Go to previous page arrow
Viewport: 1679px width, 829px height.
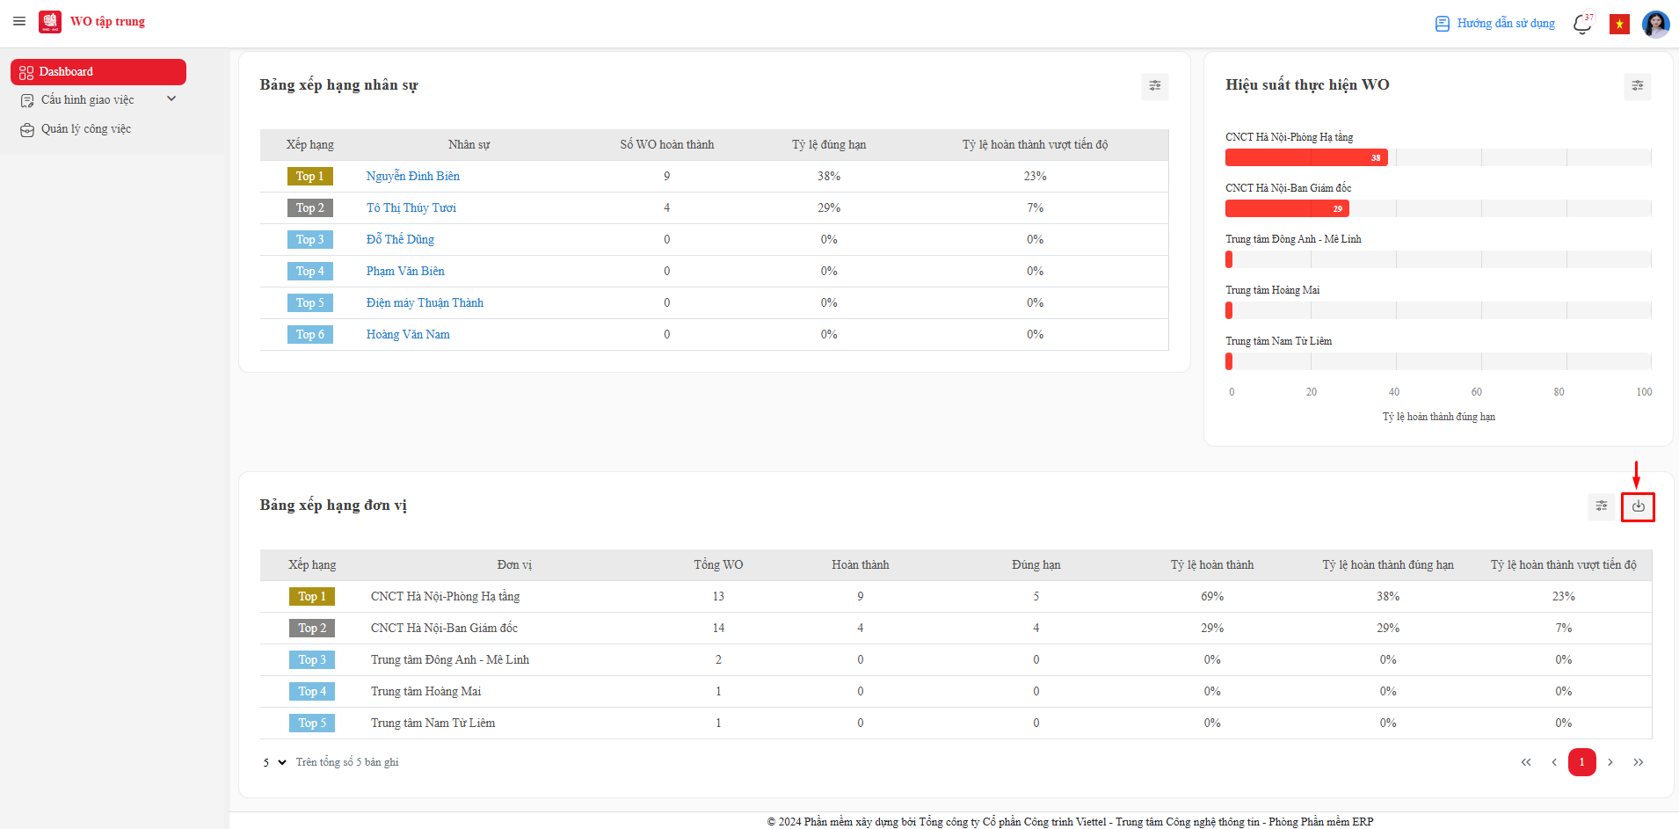pos(1554,762)
